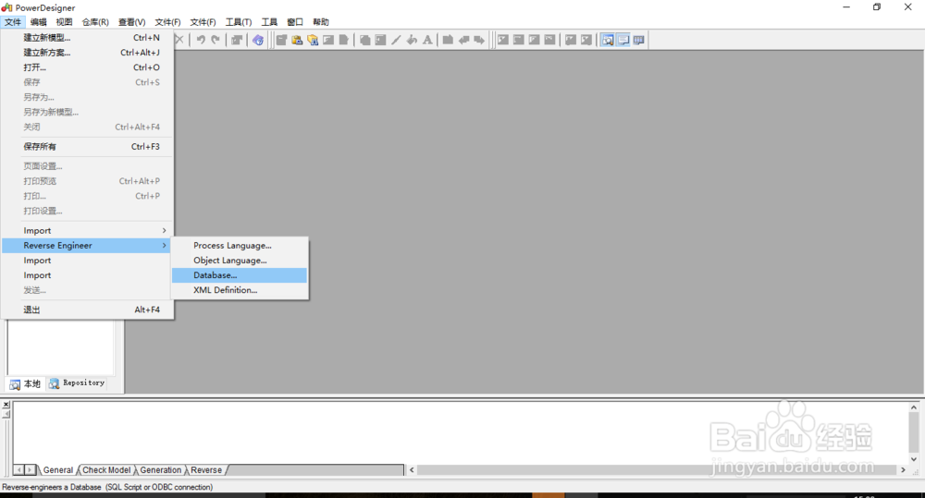Viewport: 925px width, 498px height.
Task: Open the 工具(T) menu
Action: (x=239, y=22)
